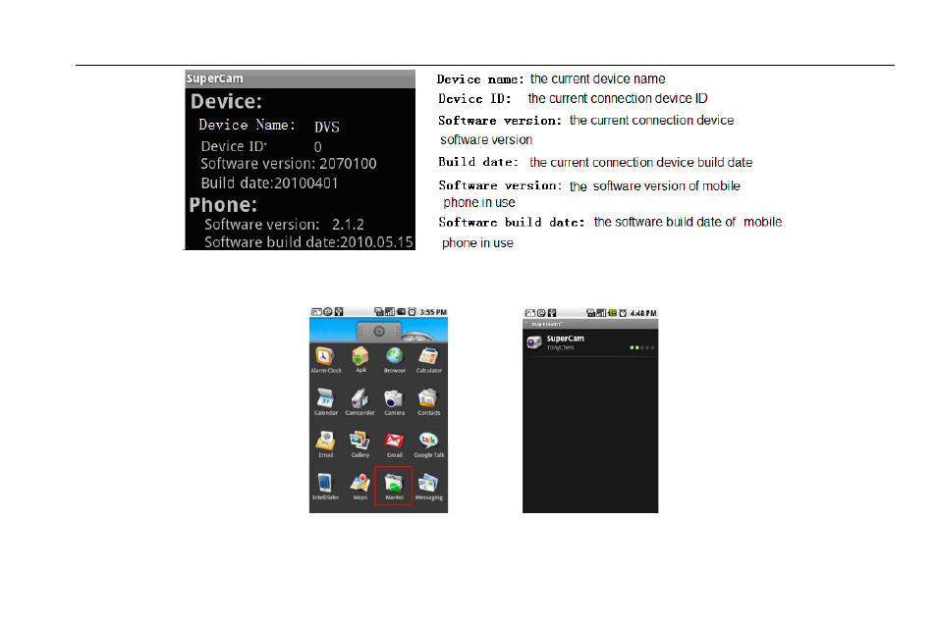
Task: Tap the green battery icon in 4:48 PM phone
Action: point(612,313)
